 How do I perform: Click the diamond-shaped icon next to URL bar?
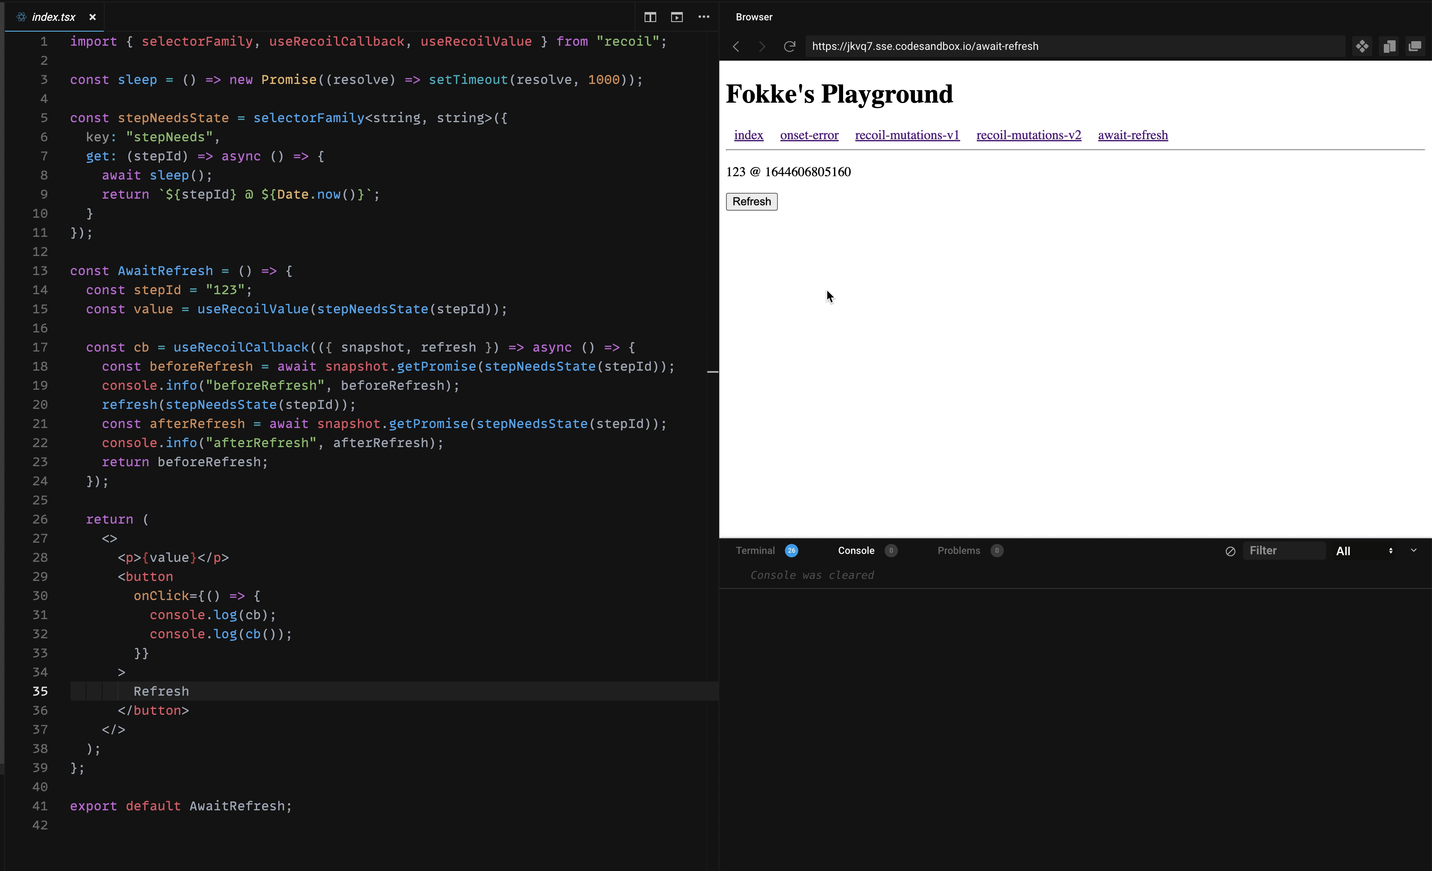[1362, 46]
